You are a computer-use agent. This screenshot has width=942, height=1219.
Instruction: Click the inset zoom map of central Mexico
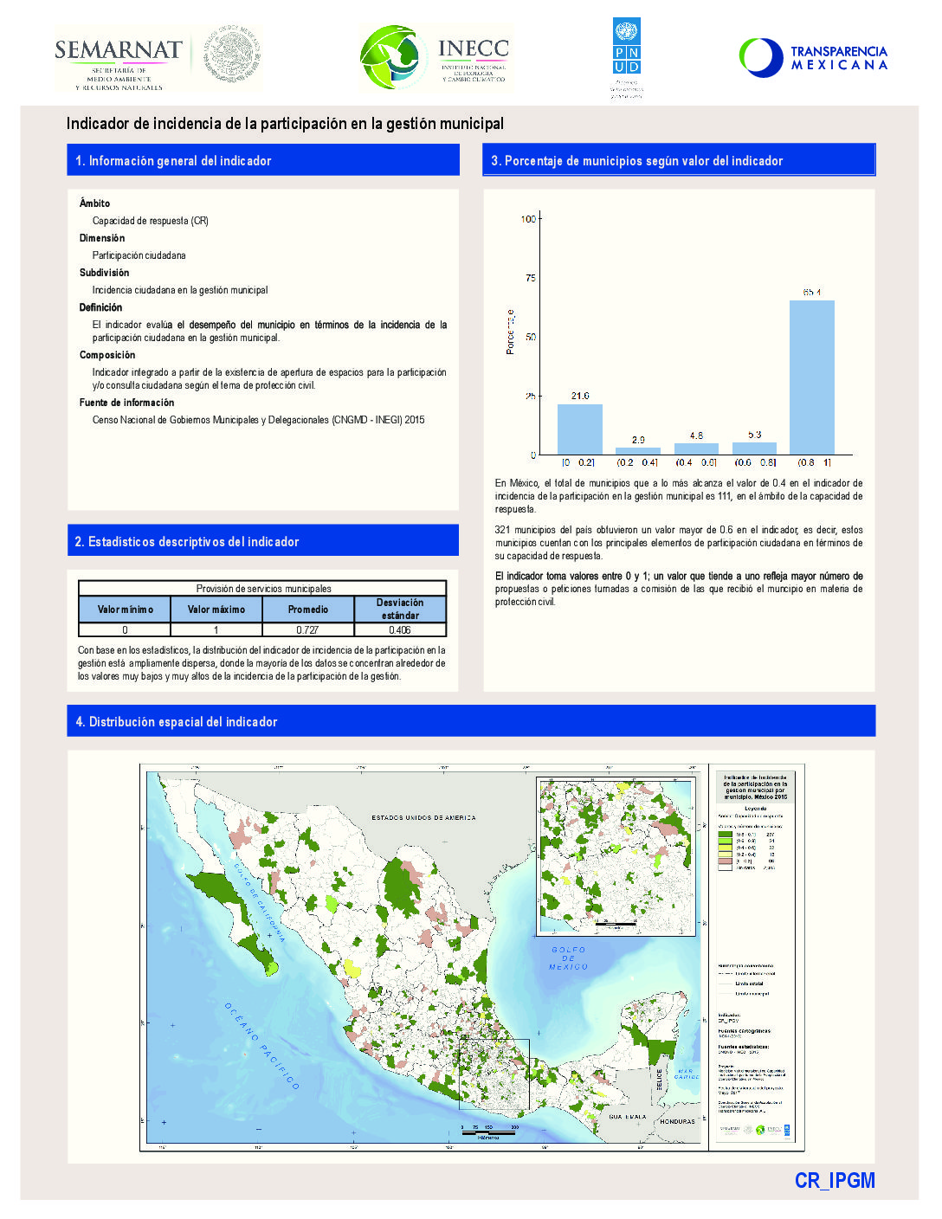(616, 856)
